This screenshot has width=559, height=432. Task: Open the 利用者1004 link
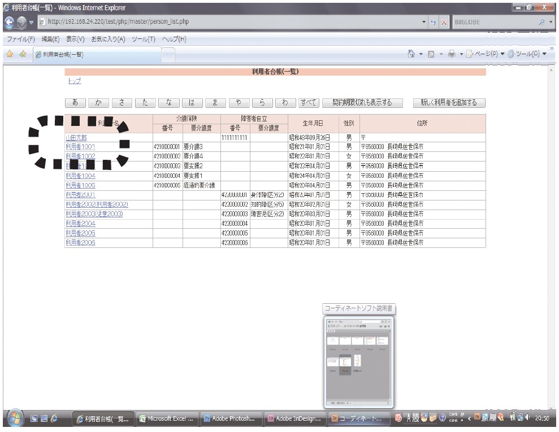pos(81,176)
